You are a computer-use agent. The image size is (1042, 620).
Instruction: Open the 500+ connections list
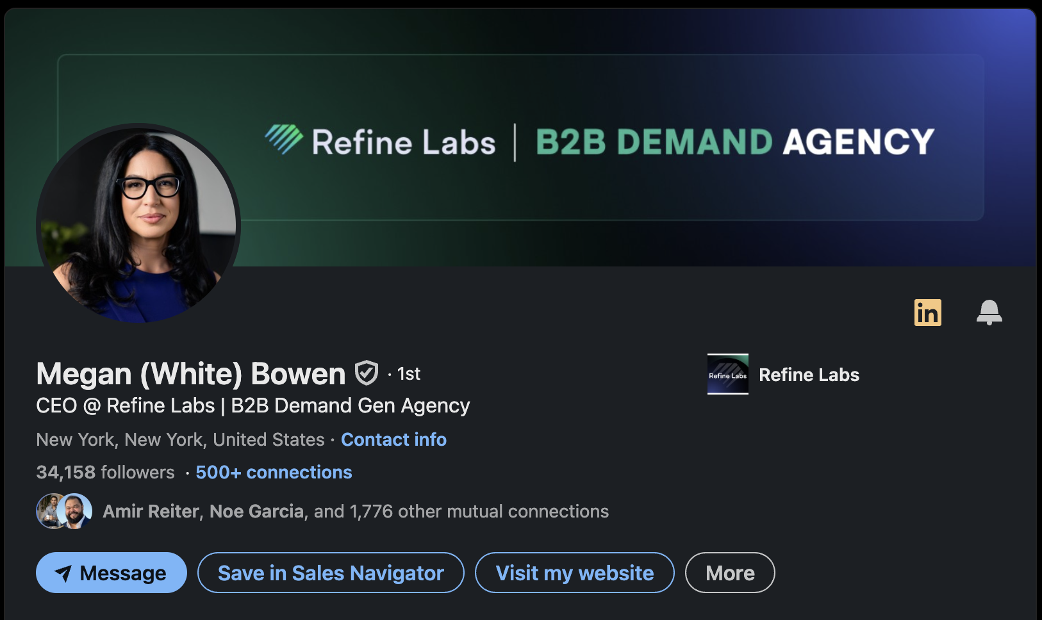tap(273, 472)
